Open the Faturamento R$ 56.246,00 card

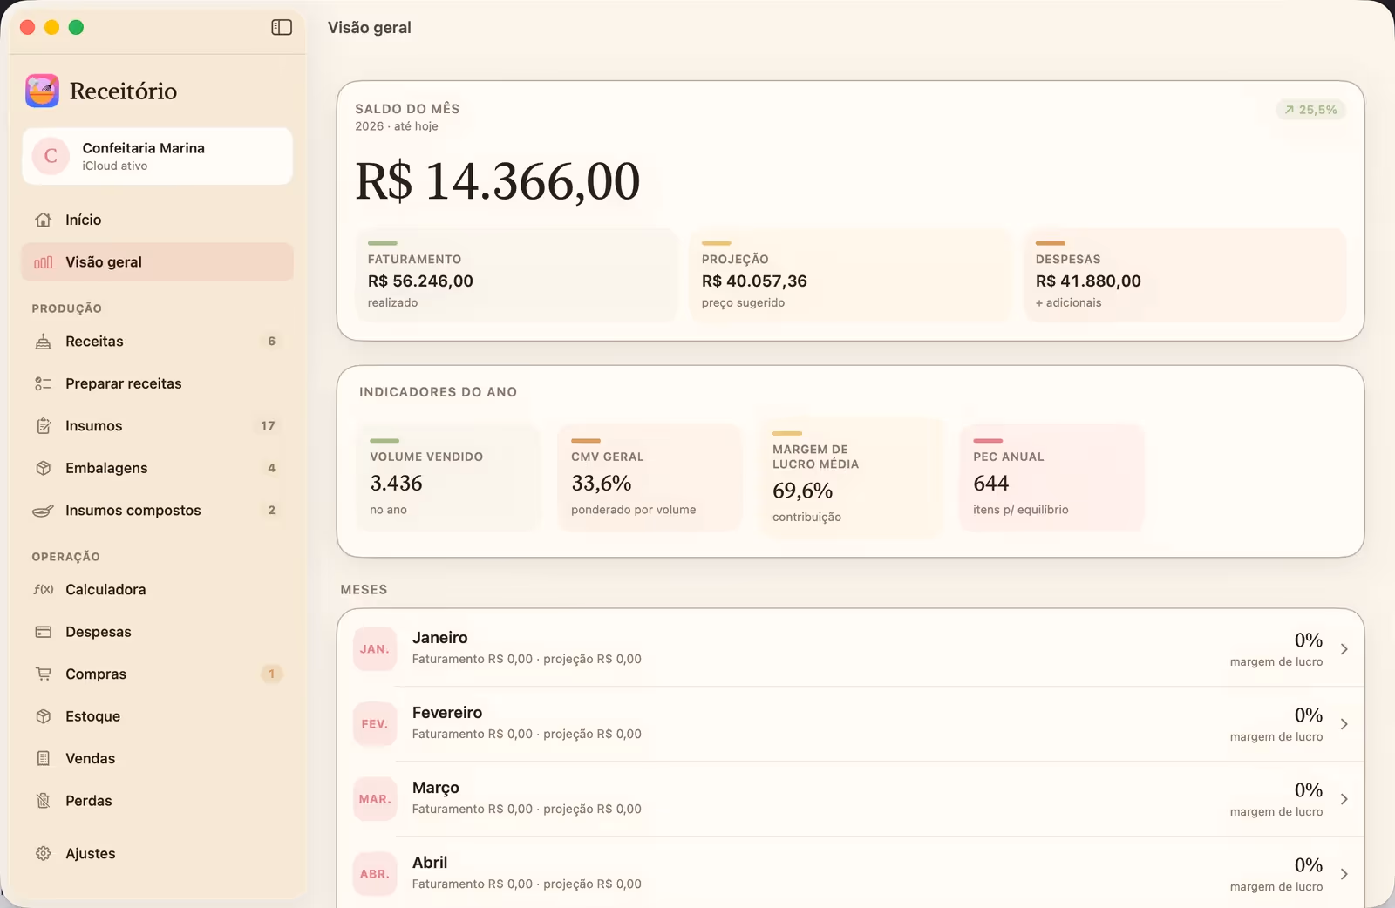coord(516,275)
